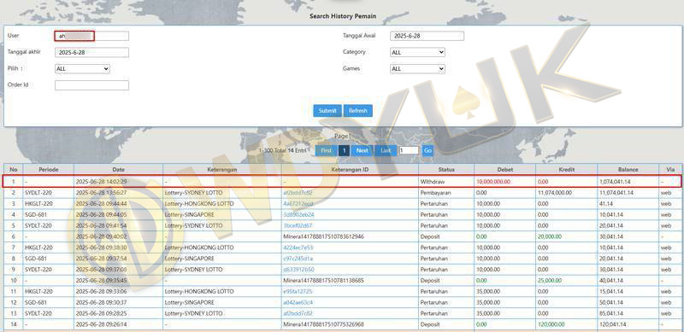Image resolution: width=684 pixels, height=332 pixels.
Task: Select Minera14178881751078361 2946 ID text
Action: click(323, 236)
